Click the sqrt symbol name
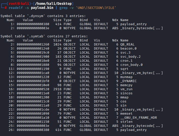This screenshot has height=136, width=179. click(x=124, y=69)
